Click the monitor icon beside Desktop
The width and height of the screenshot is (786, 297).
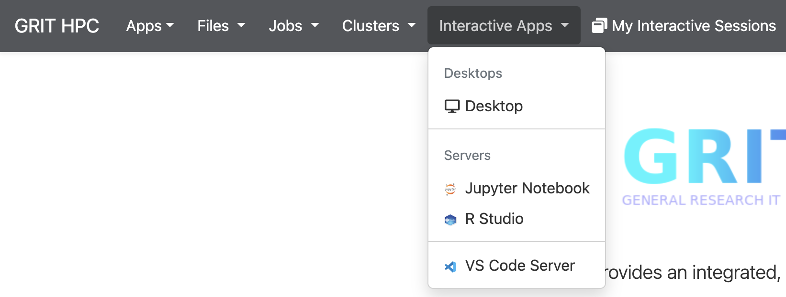[451, 106]
